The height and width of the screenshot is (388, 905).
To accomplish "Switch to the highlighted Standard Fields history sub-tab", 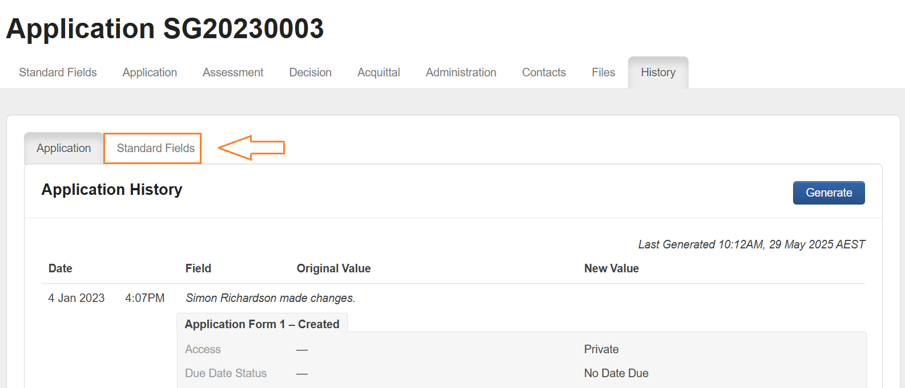I will point(155,148).
